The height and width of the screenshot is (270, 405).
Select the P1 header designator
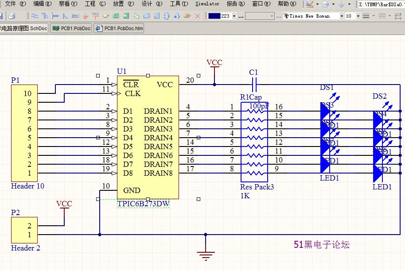15,80
